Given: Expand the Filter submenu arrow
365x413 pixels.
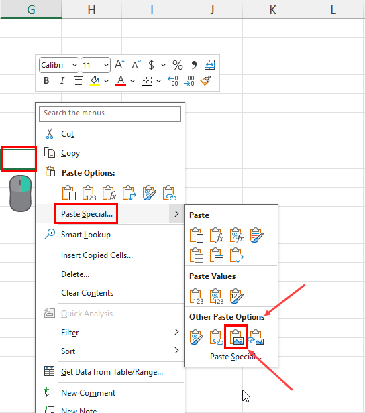Looking at the screenshot, I should (176, 332).
